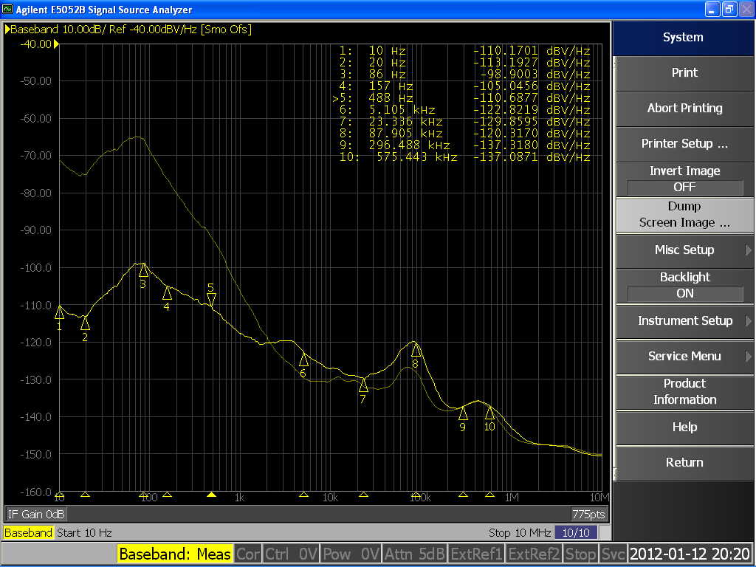This screenshot has width=756, height=567.
Task: Click the 'Stop' status indicator
Action: pyautogui.click(x=581, y=554)
